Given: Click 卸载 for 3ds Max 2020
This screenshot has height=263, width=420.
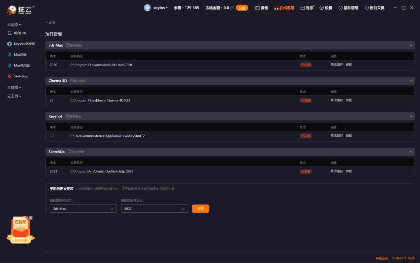Looking at the screenshot, I should point(349,65).
